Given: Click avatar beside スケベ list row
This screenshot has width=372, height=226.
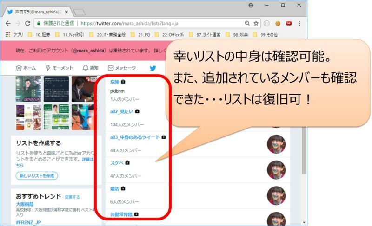Looking at the screenshot, I should coord(276,170).
